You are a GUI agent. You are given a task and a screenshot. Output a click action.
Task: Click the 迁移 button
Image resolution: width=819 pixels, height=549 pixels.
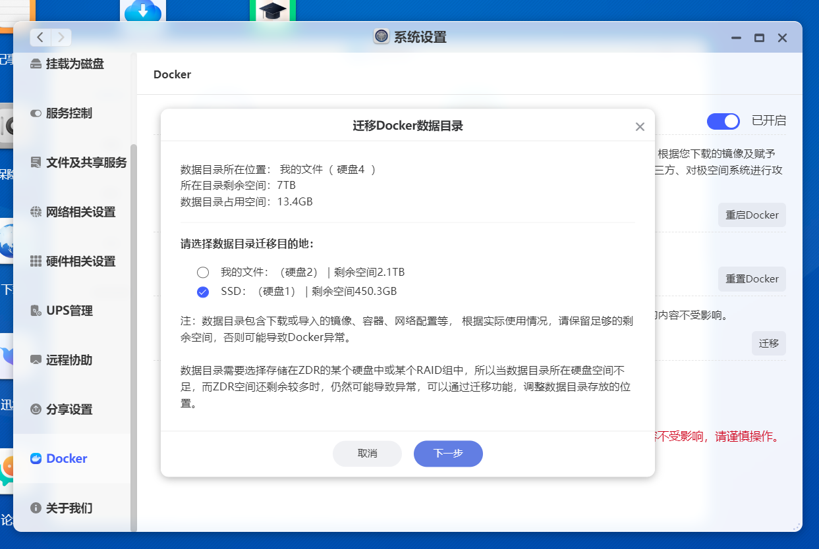pyautogui.click(x=769, y=343)
